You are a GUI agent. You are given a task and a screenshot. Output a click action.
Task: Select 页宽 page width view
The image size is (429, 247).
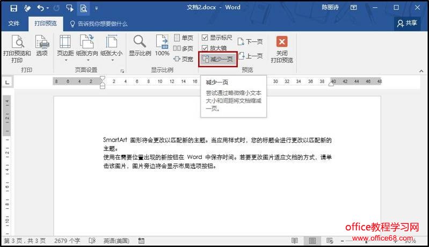point(184,59)
